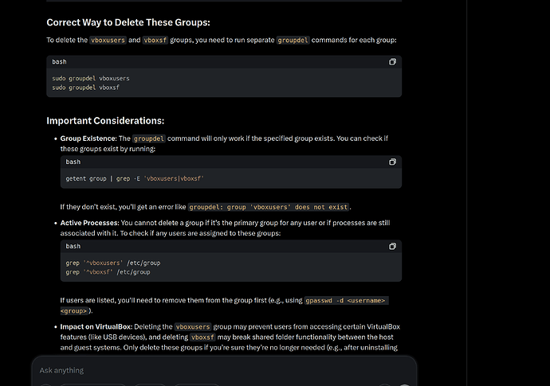This screenshot has width=550, height=386.
Task: Click the bash label above sudo groupdel commands
Action: tap(59, 61)
